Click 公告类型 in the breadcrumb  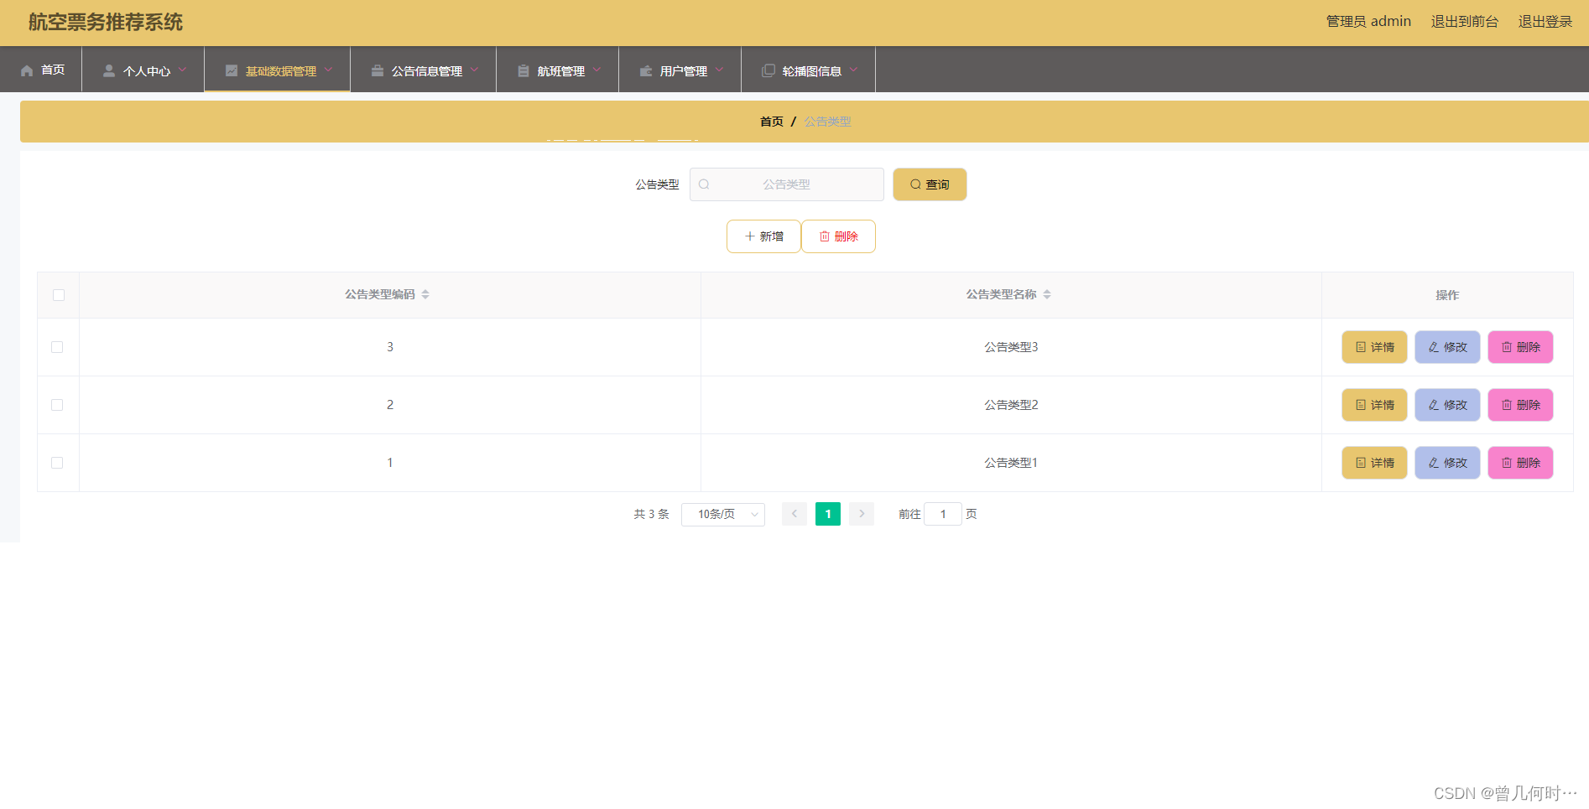(x=827, y=122)
